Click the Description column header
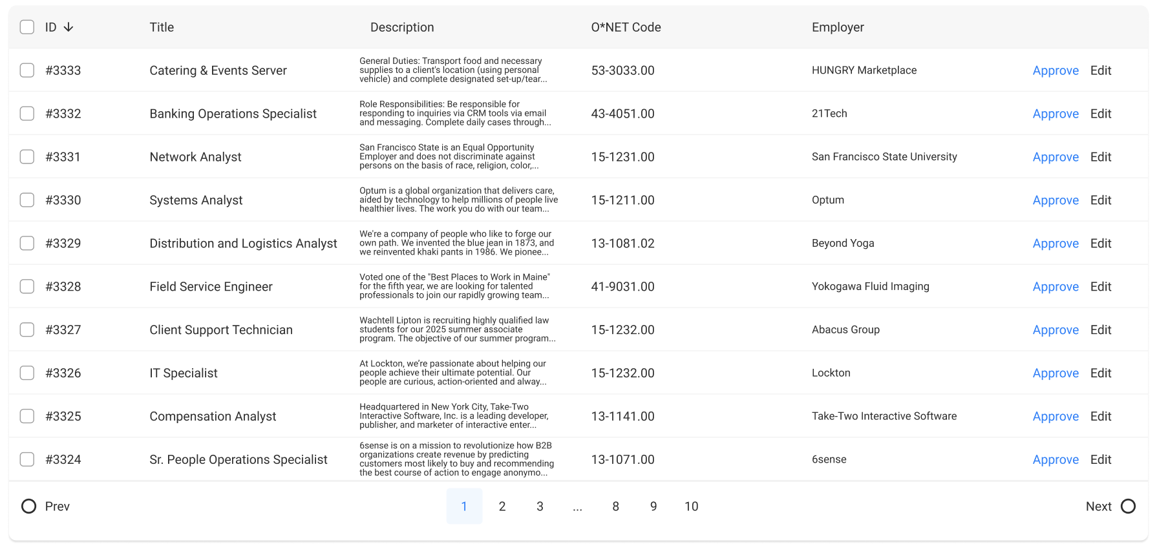Image resolution: width=1157 pixels, height=553 pixels. click(x=402, y=27)
